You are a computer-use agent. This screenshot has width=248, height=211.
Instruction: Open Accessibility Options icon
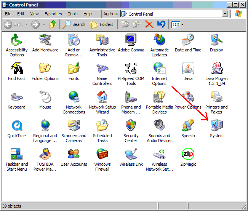17,40
